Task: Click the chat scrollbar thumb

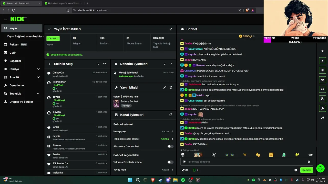Action: [x=316, y=144]
